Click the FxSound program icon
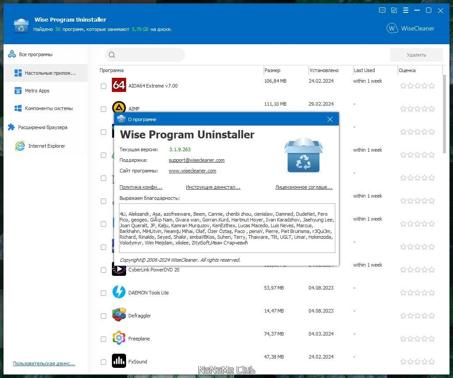This screenshot has width=453, height=378. [x=119, y=361]
